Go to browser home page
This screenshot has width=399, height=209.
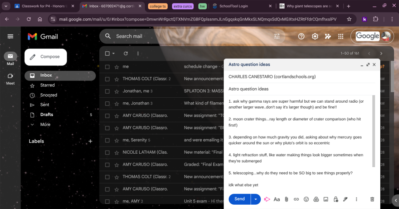[40, 19]
